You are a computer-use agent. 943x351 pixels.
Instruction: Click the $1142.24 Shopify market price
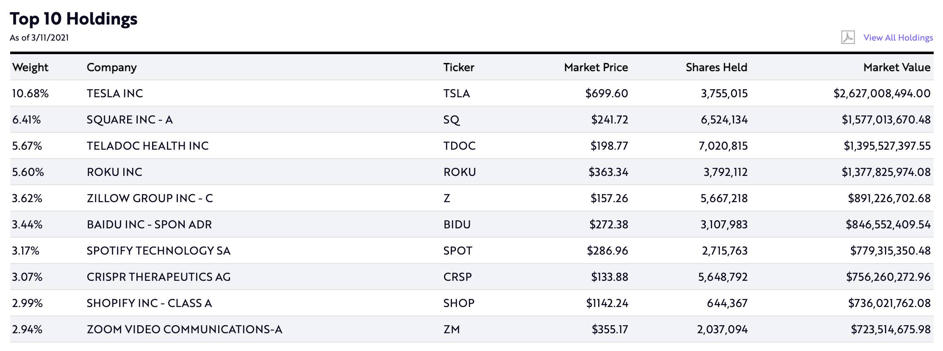tap(607, 303)
